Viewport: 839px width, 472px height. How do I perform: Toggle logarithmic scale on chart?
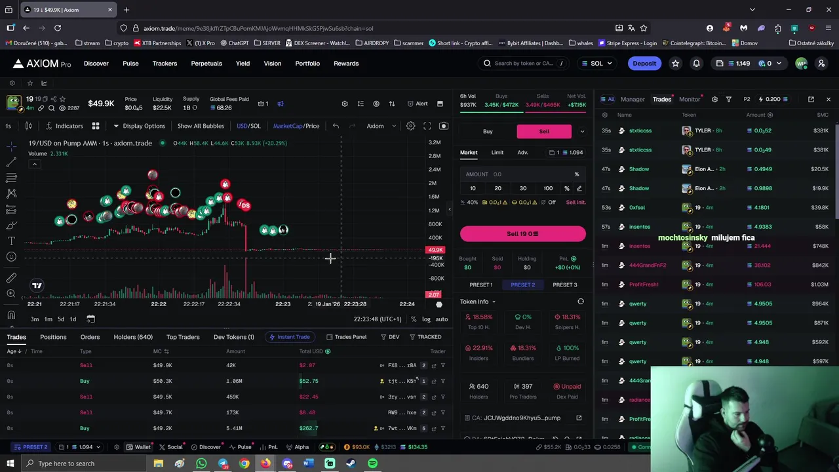coord(426,319)
